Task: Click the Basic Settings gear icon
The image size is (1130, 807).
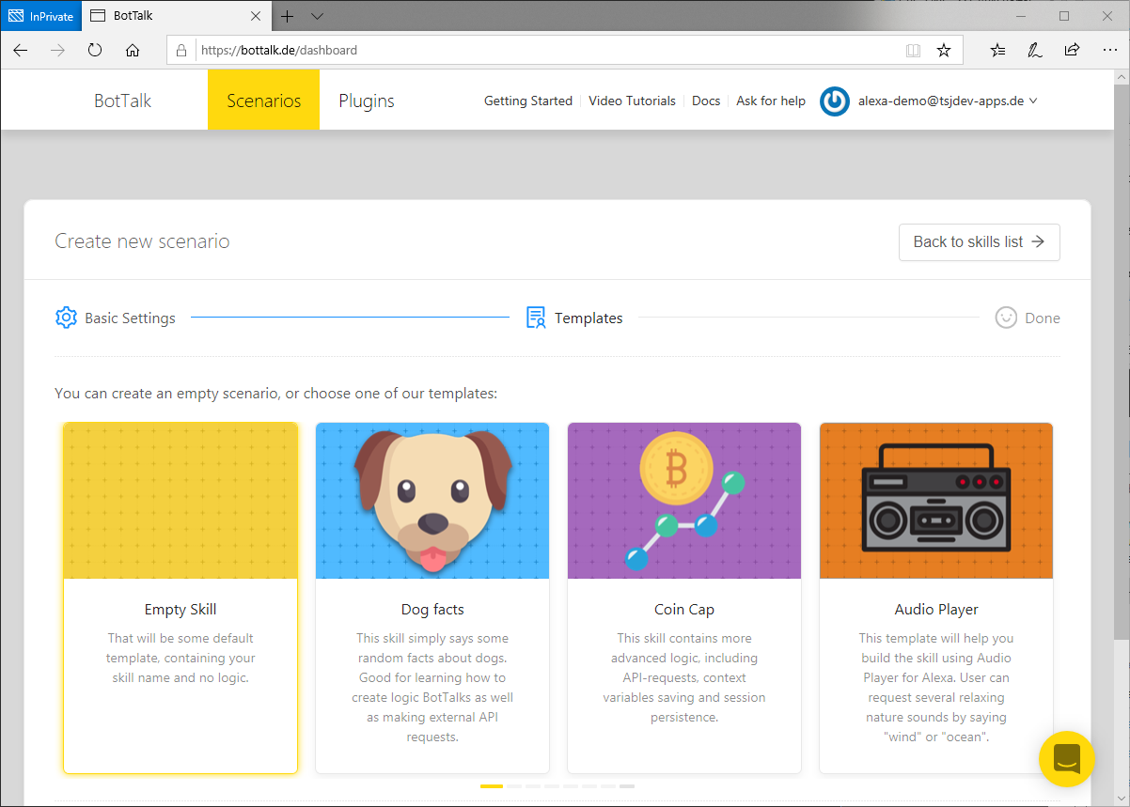Action: (66, 318)
